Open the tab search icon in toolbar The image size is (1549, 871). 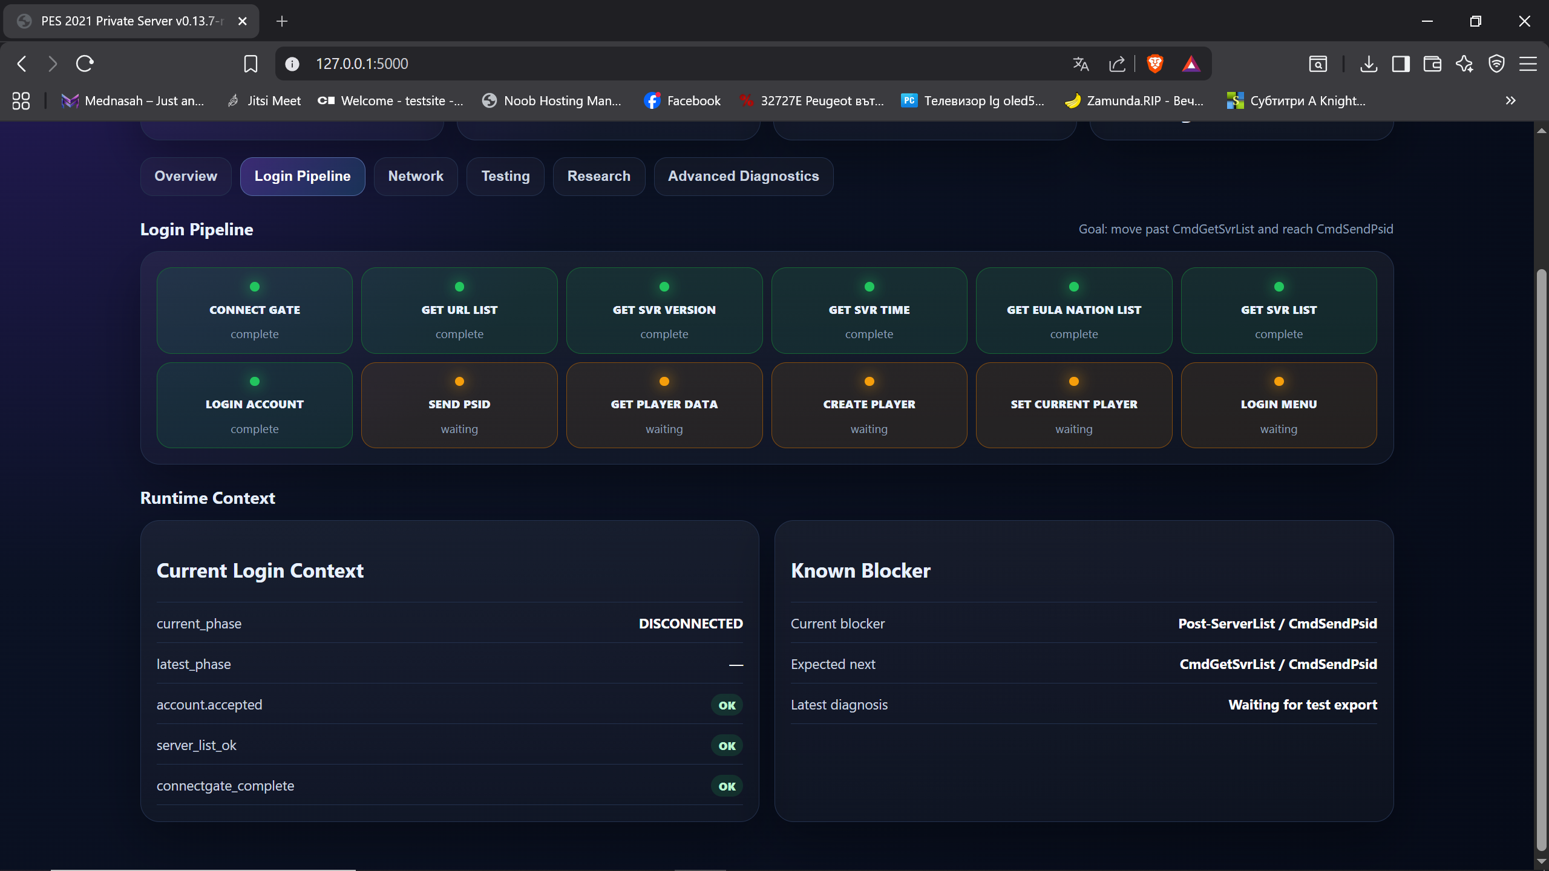[x=1318, y=64]
